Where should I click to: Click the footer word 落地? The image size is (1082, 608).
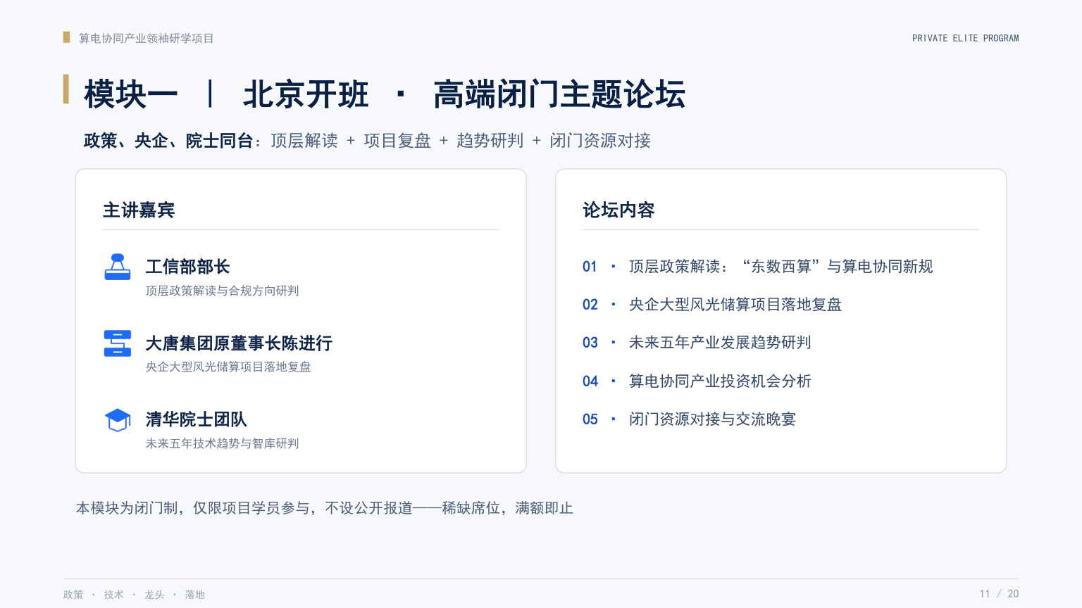[194, 595]
